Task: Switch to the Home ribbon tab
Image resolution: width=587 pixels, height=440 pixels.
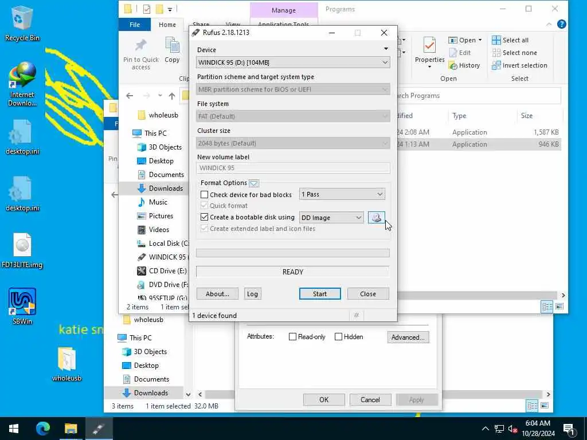Action: (x=167, y=25)
